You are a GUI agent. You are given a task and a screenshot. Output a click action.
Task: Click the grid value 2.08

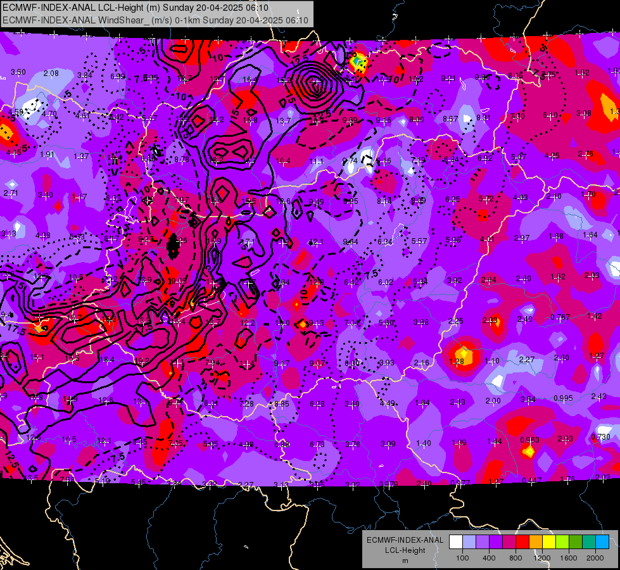point(51,73)
